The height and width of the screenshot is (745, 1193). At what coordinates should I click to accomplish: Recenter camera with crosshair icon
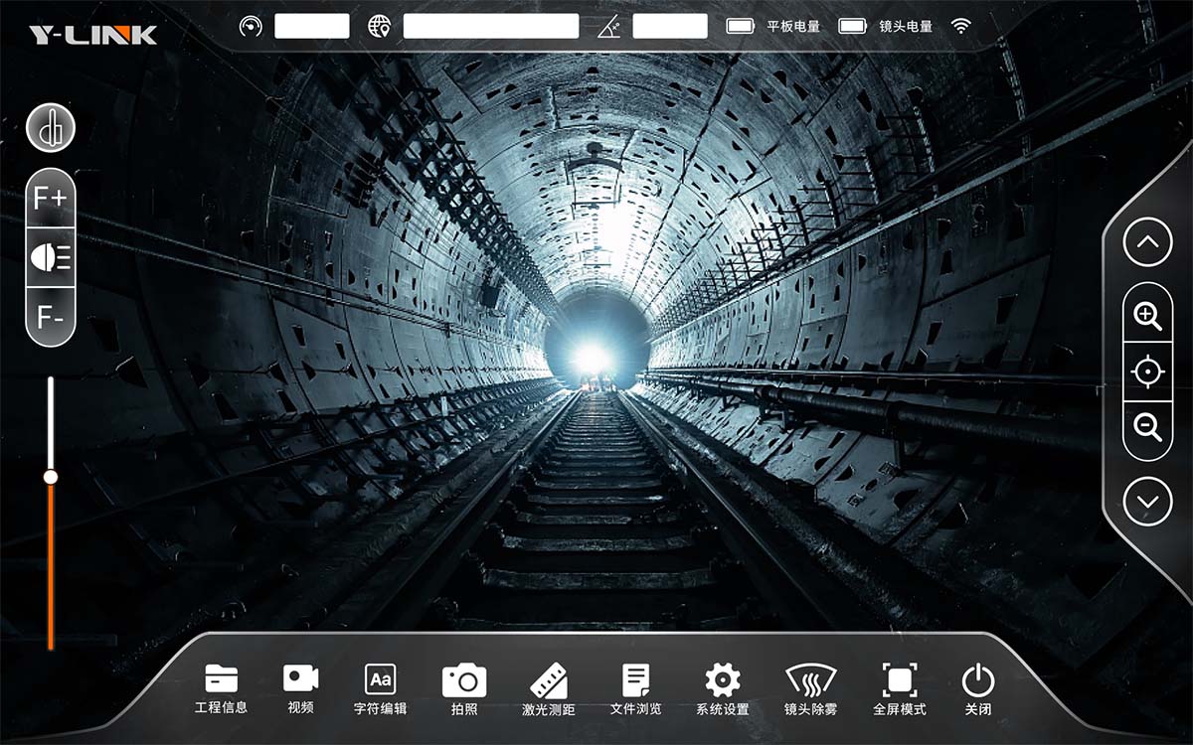tap(1148, 372)
